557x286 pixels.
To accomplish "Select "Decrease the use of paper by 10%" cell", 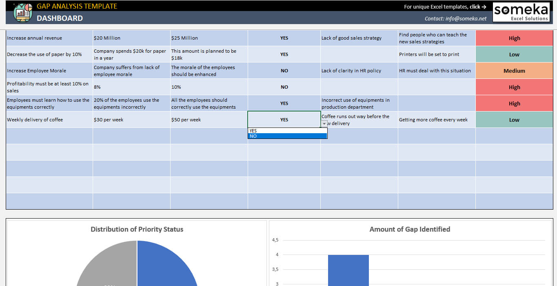I will click(x=49, y=54).
